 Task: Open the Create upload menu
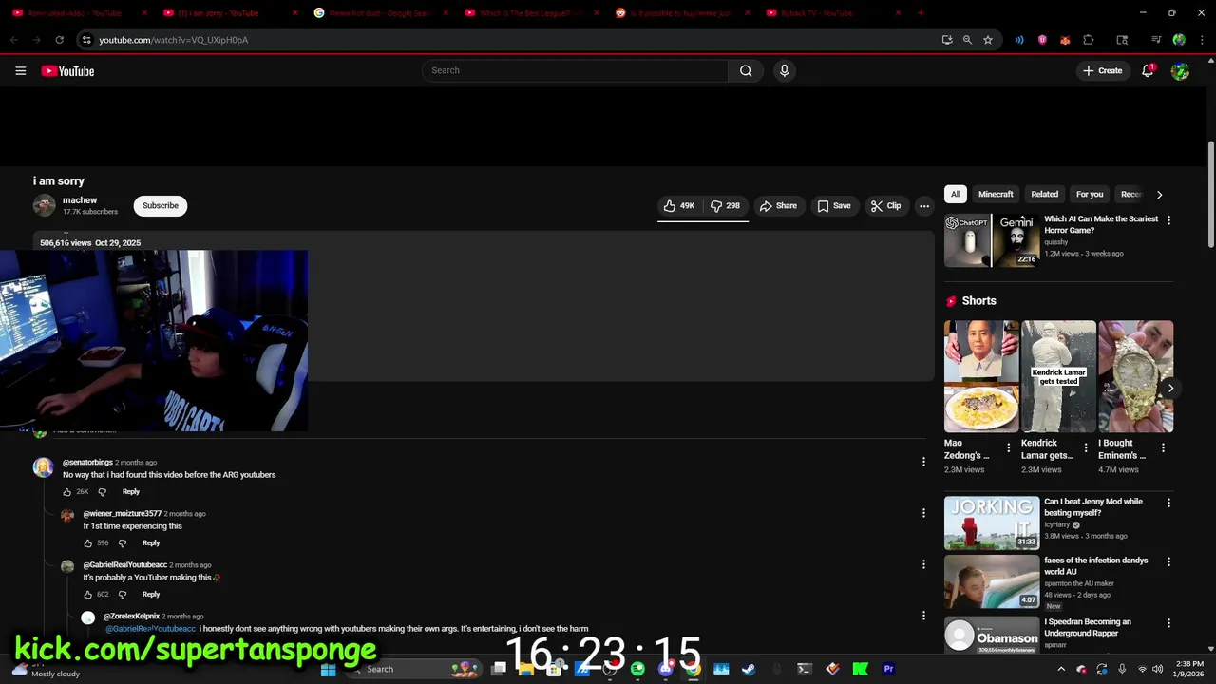[1103, 70]
